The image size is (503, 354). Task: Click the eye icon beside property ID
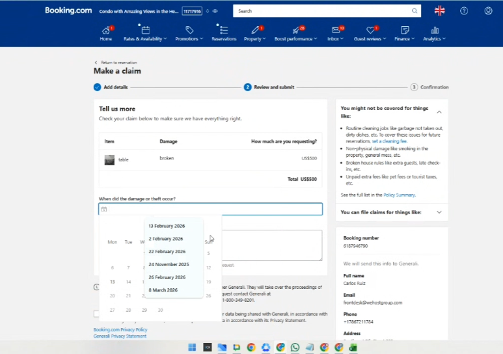pyautogui.click(x=215, y=11)
